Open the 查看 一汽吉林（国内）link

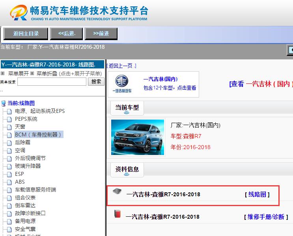tap(261, 84)
